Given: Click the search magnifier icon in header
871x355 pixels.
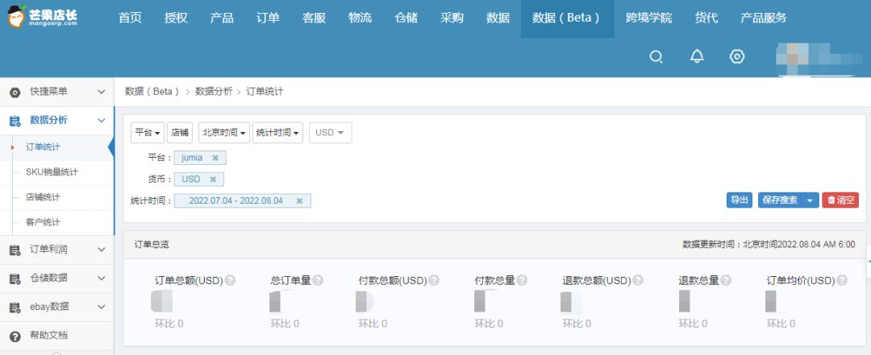Looking at the screenshot, I should [656, 56].
